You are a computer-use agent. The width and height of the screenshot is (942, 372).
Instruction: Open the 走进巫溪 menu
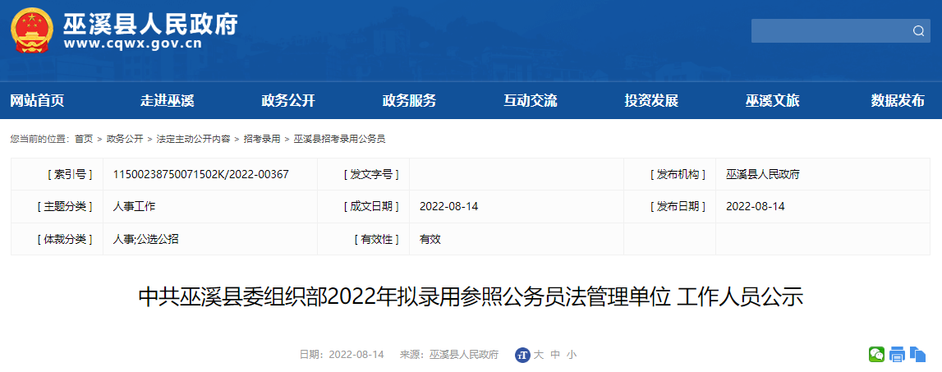pos(168,101)
